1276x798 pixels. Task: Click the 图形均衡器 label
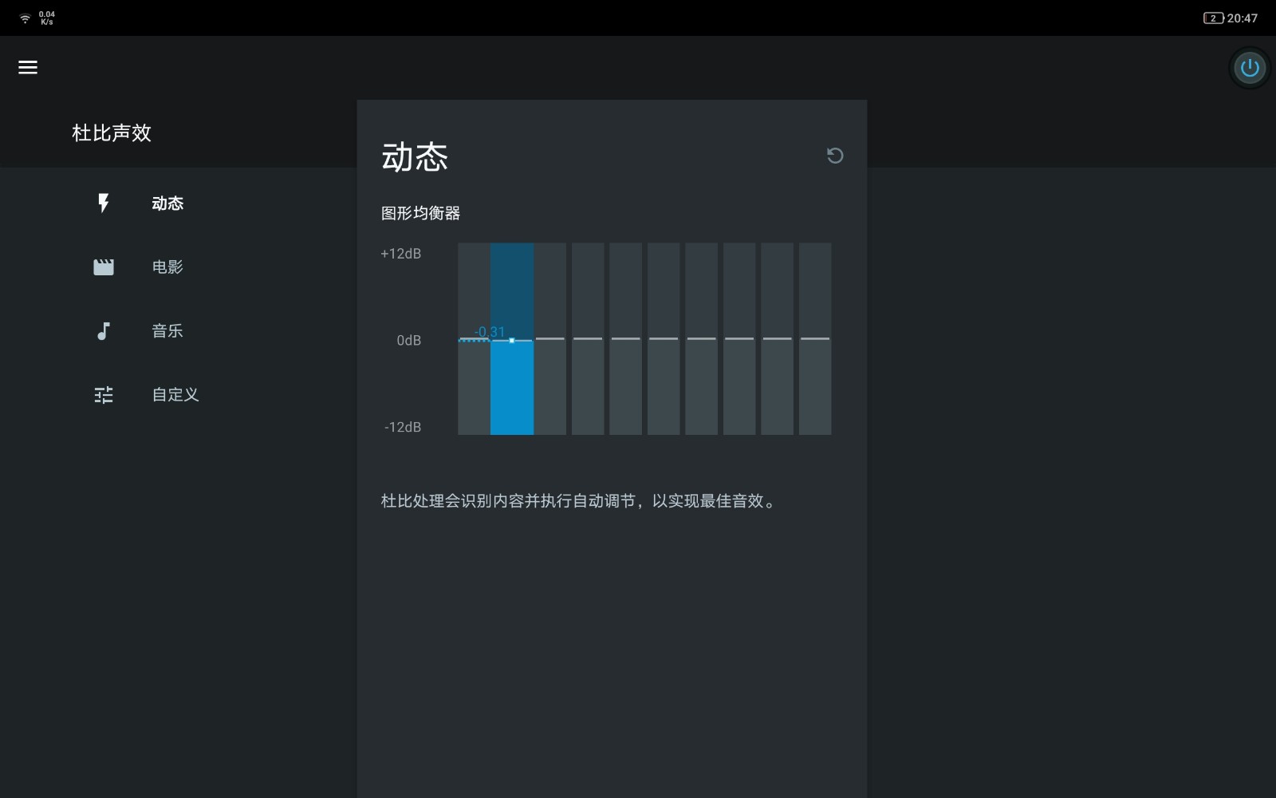(x=420, y=213)
